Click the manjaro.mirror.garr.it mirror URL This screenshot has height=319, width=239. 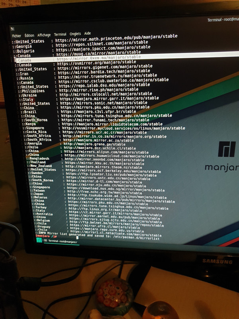(x=109, y=98)
